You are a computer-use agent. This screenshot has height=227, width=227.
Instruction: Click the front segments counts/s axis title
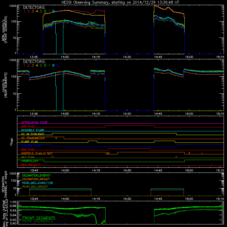pos(4,30)
